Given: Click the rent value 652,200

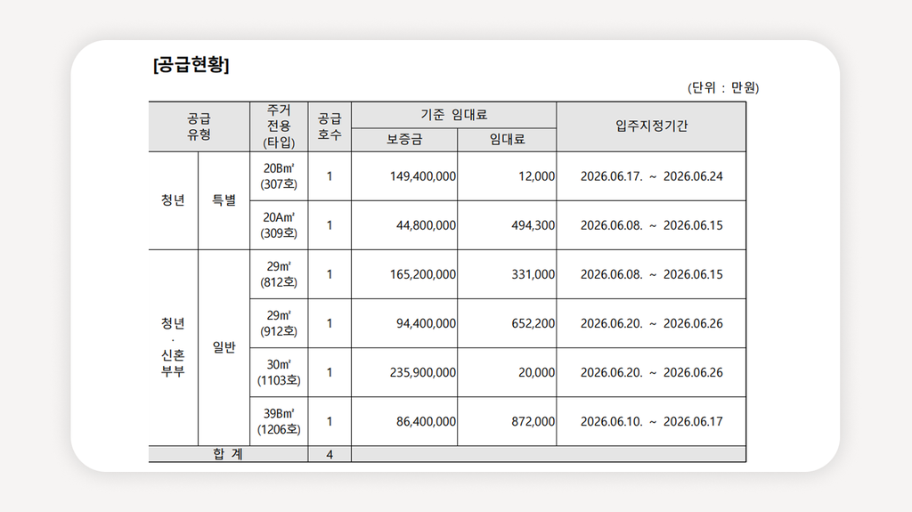Looking at the screenshot, I should (533, 323).
